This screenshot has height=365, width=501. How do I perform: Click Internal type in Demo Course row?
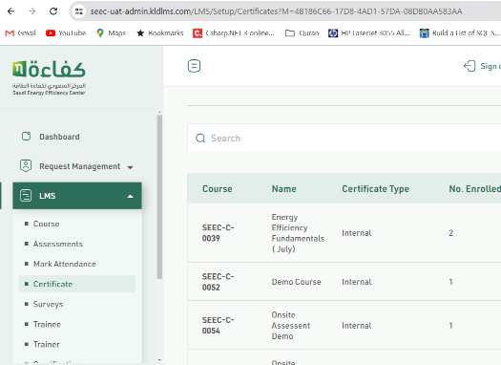coord(357,282)
